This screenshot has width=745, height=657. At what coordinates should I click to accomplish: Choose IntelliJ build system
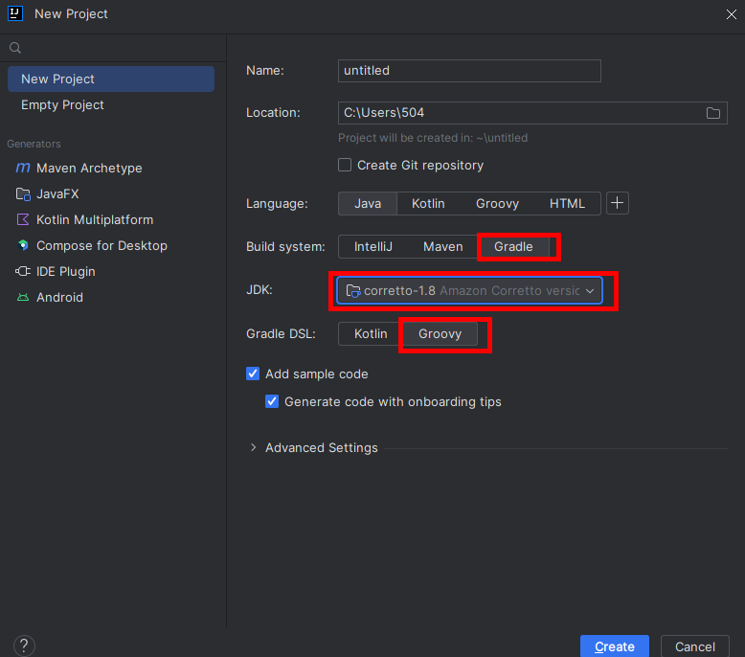(372, 246)
